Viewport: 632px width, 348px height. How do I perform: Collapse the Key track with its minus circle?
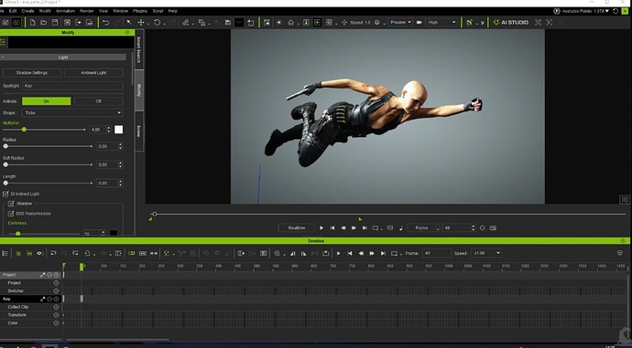coord(49,299)
